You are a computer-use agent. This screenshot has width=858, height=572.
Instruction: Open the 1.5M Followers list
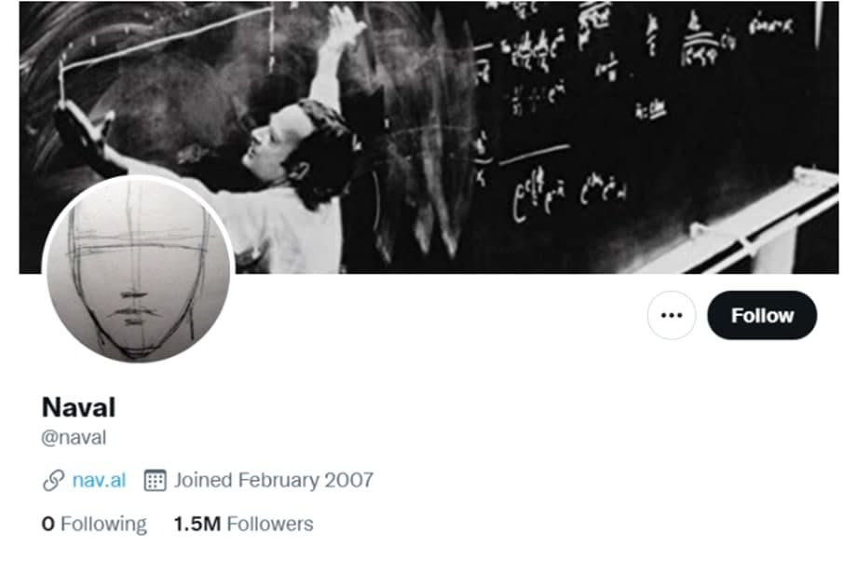[x=243, y=524]
